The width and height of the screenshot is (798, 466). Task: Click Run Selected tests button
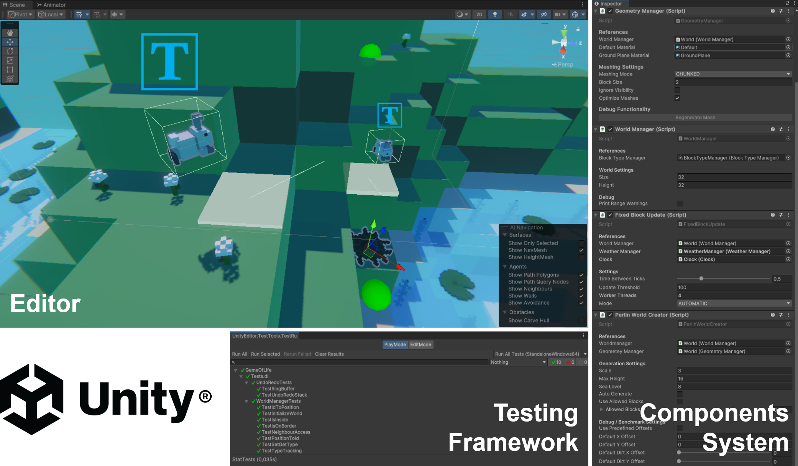265,354
